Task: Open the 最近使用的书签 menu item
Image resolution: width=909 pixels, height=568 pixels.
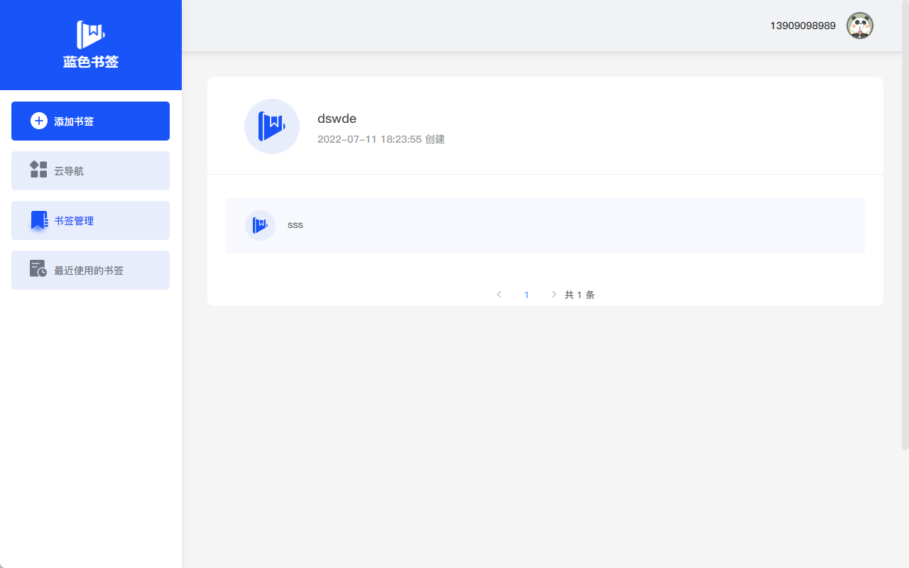Action: tap(90, 270)
